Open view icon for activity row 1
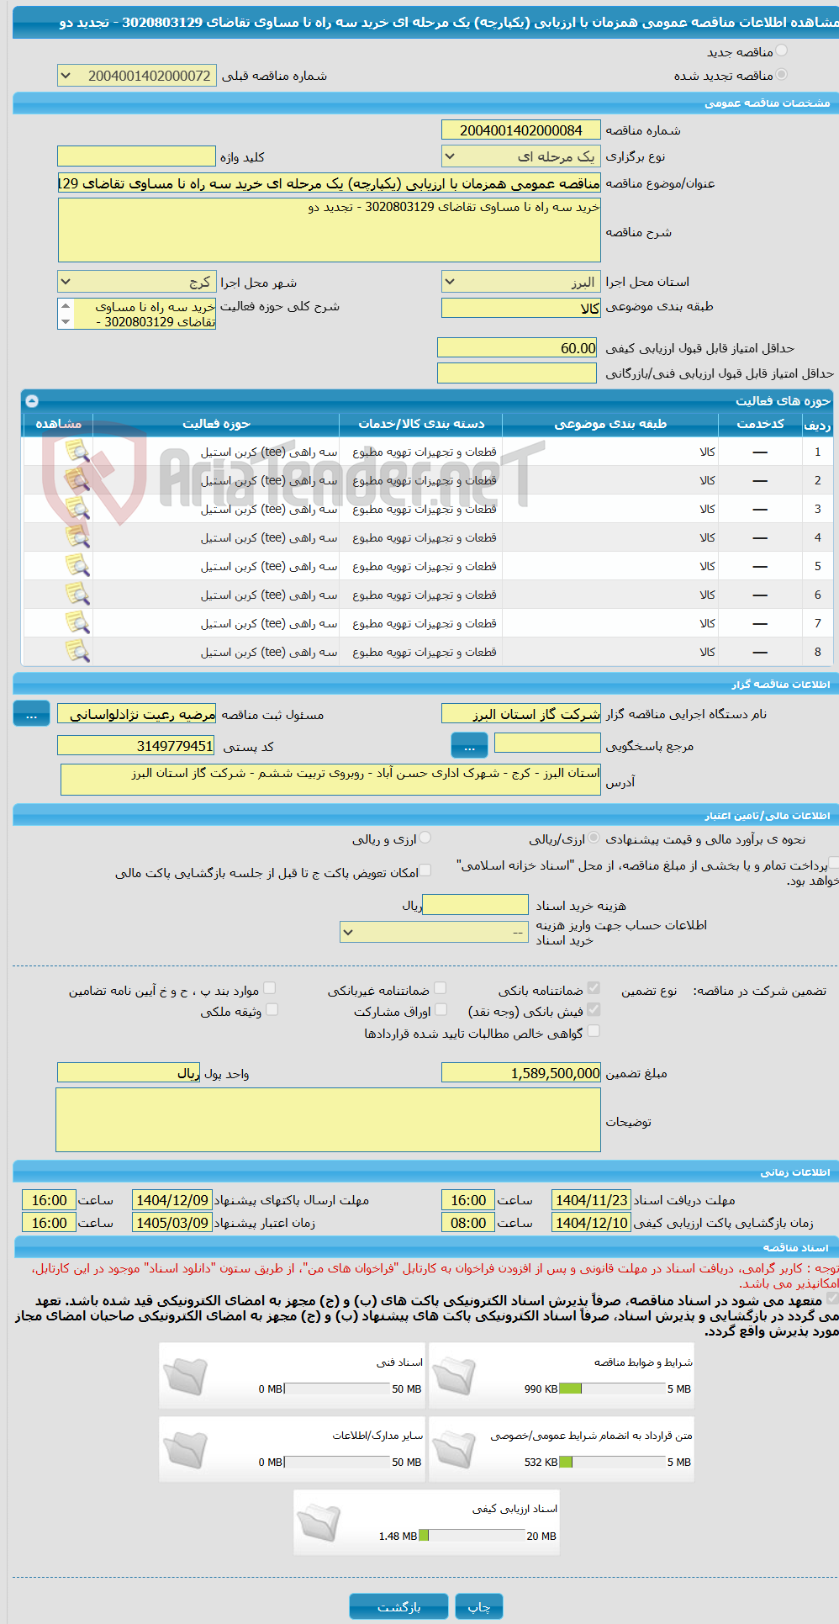 tap(77, 452)
